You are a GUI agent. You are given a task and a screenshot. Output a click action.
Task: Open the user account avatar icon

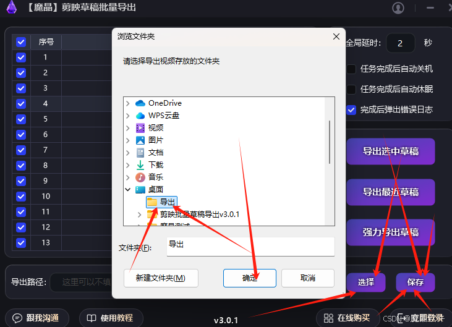pos(398,8)
